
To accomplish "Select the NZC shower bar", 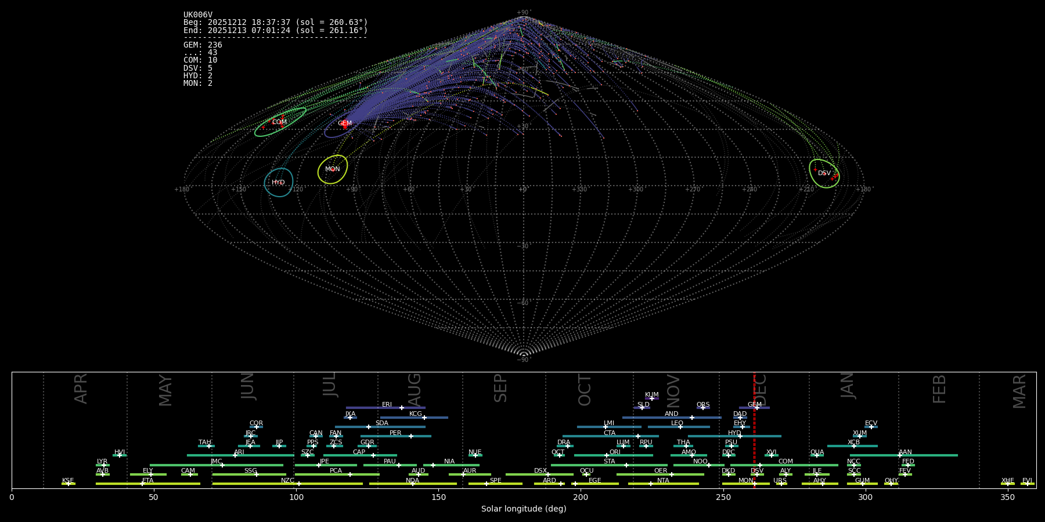I will pyautogui.click(x=287, y=484).
